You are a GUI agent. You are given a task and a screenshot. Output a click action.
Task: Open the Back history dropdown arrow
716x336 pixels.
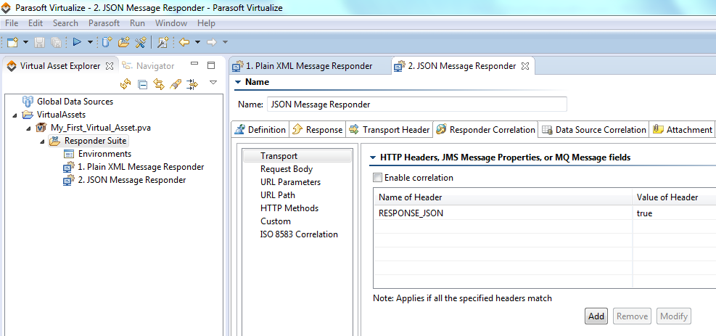click(x=197, y=43)
